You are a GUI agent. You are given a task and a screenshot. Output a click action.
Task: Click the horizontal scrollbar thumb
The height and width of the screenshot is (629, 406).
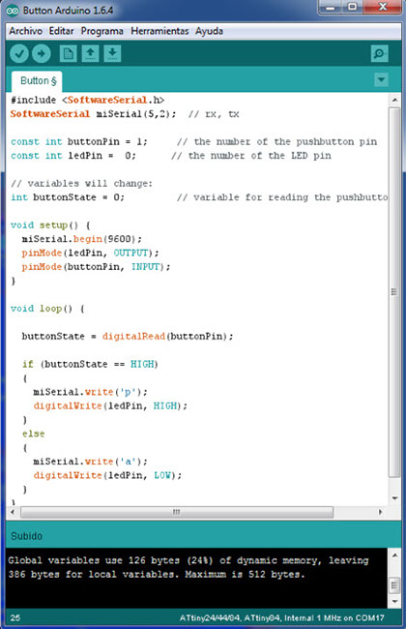pyautogui.click(x=177, y=512)
